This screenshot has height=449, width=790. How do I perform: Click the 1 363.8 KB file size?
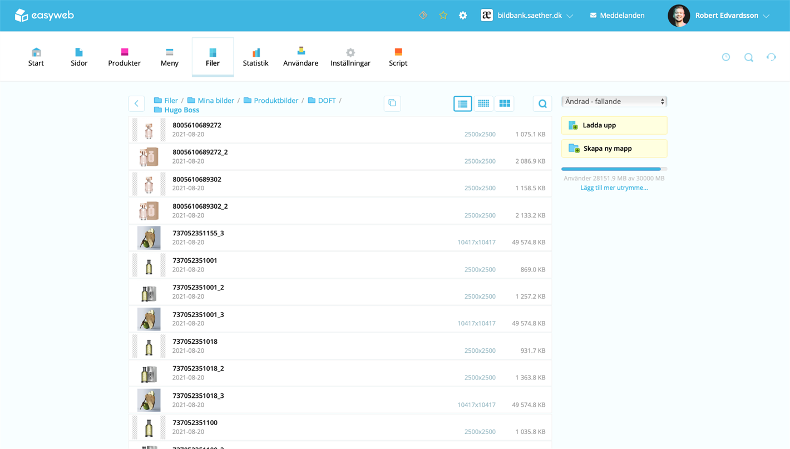point(530,377)
